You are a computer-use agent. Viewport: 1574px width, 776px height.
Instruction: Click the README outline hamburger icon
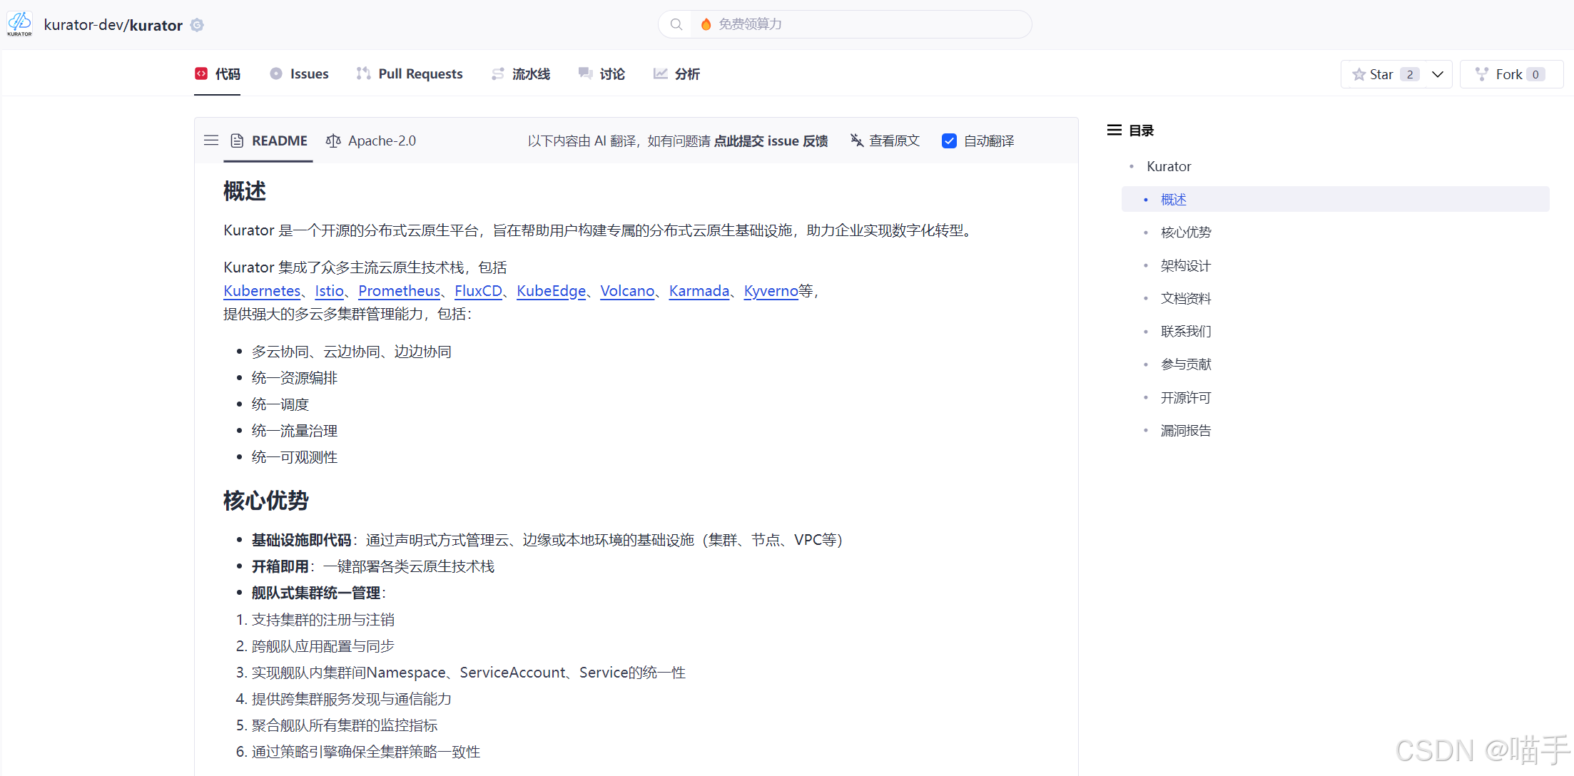click(x=211, y=141)
